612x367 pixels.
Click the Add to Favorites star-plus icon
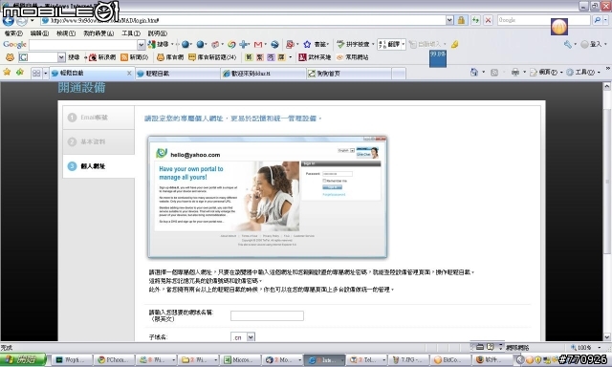click(x=20, y=73)
